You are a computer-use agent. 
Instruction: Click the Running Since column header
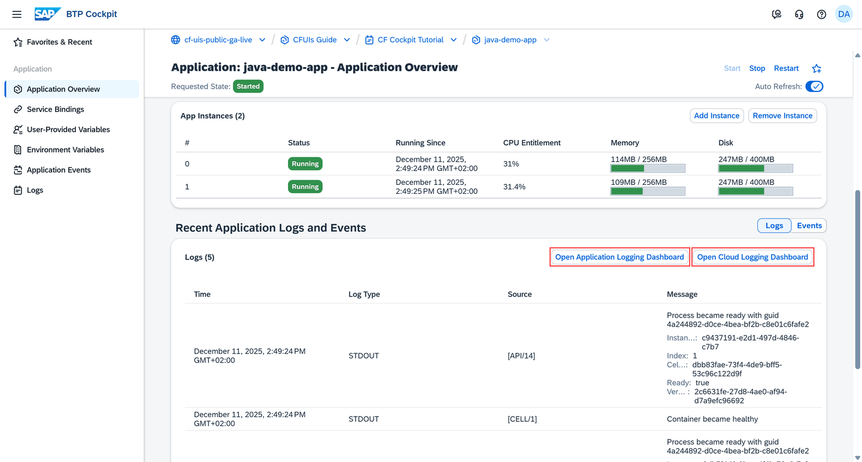pyautogui.click(x=420, y=143)
